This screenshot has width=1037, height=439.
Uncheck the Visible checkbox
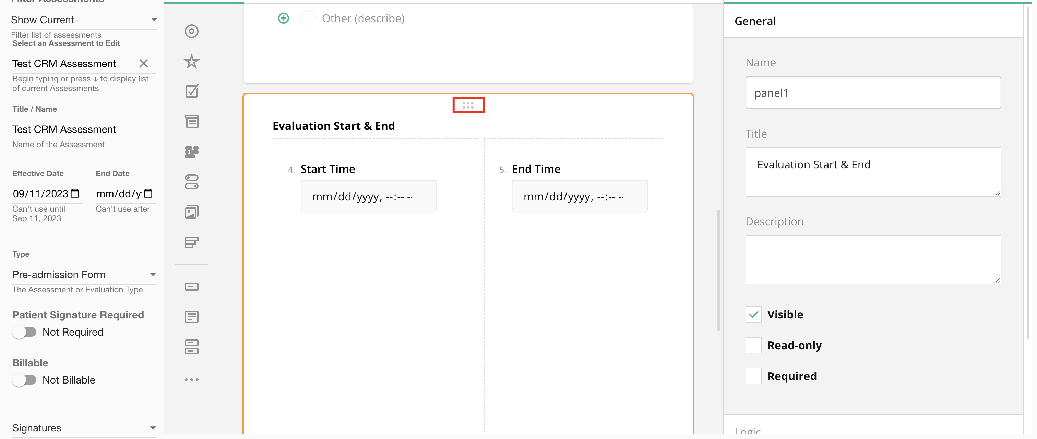click(x=753, y=314)
